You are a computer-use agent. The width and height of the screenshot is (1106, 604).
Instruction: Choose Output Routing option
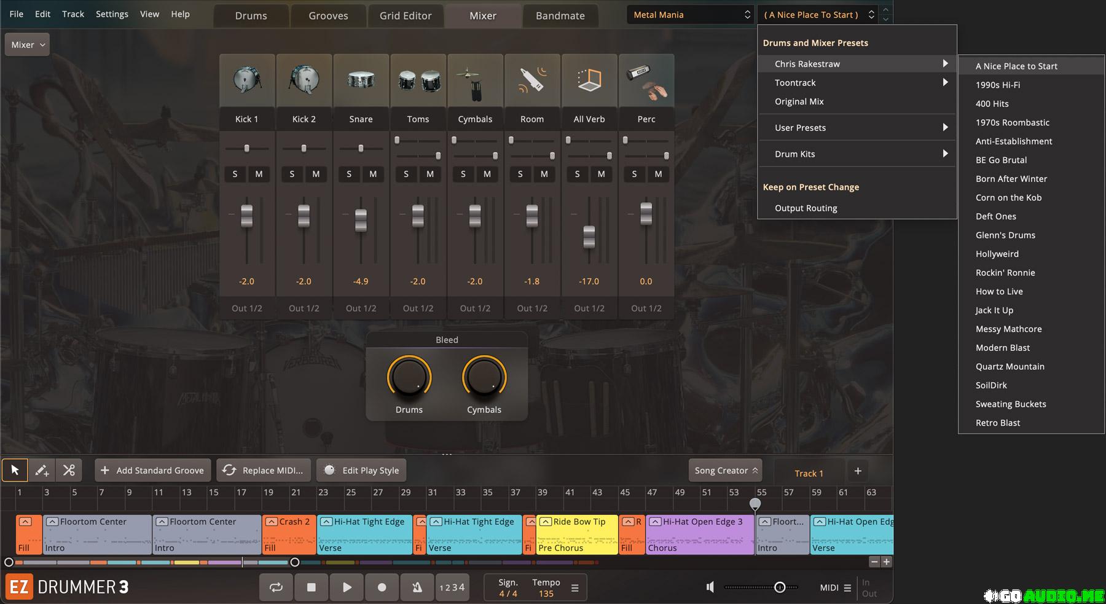tap(857, 208)
